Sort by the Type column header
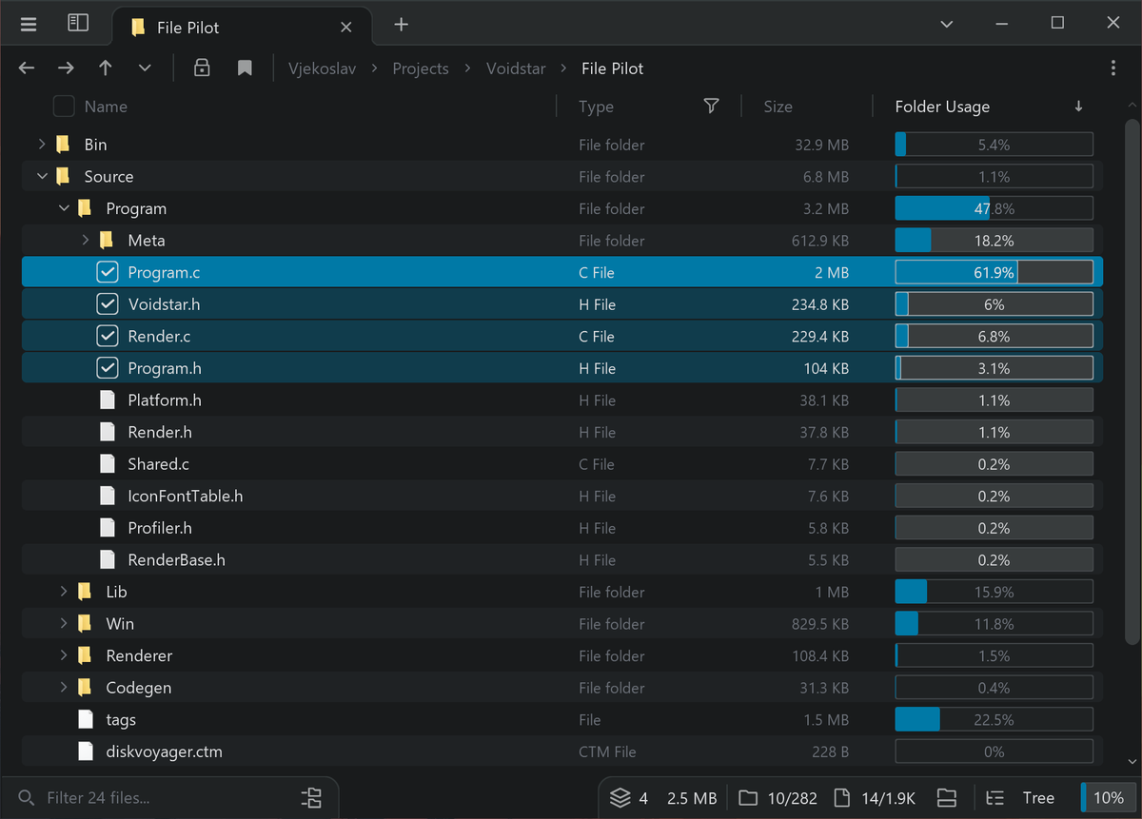This screenshot has height=819, width=1142. [x=596, y=107]
